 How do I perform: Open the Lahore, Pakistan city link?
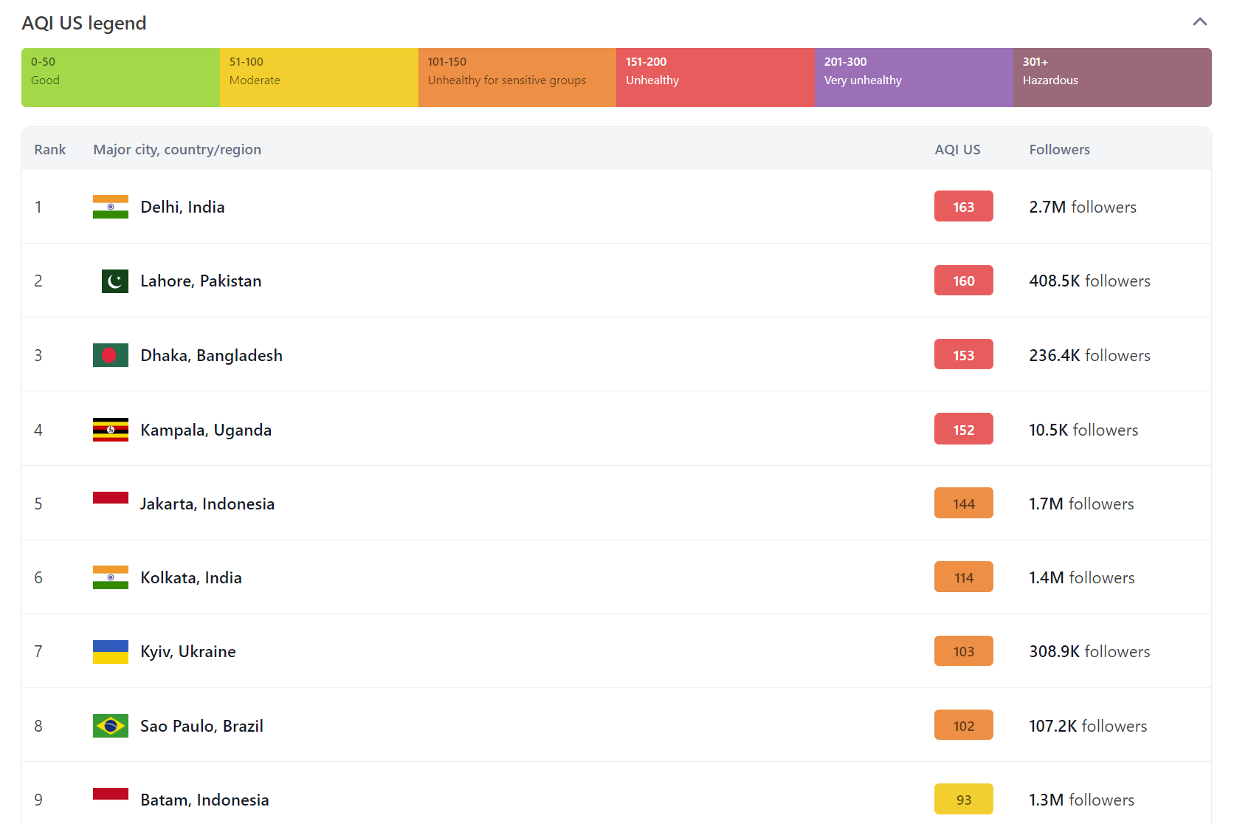(x=201, y=281)
